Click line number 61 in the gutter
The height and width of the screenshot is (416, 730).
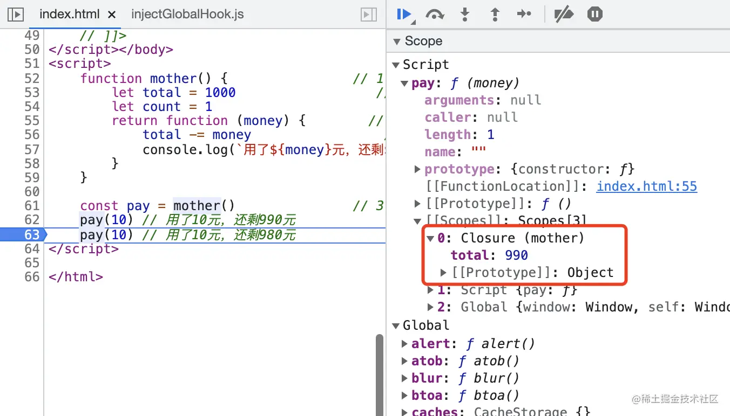(x=32, y=206)
